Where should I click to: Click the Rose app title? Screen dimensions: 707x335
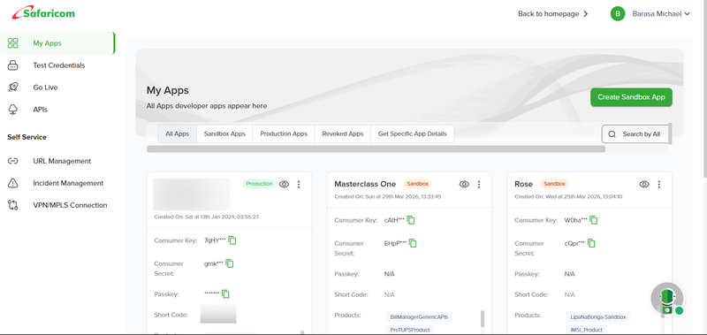point(523,184)
